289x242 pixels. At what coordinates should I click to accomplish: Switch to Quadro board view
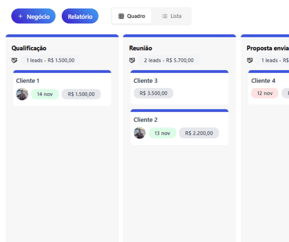[132, 16]
